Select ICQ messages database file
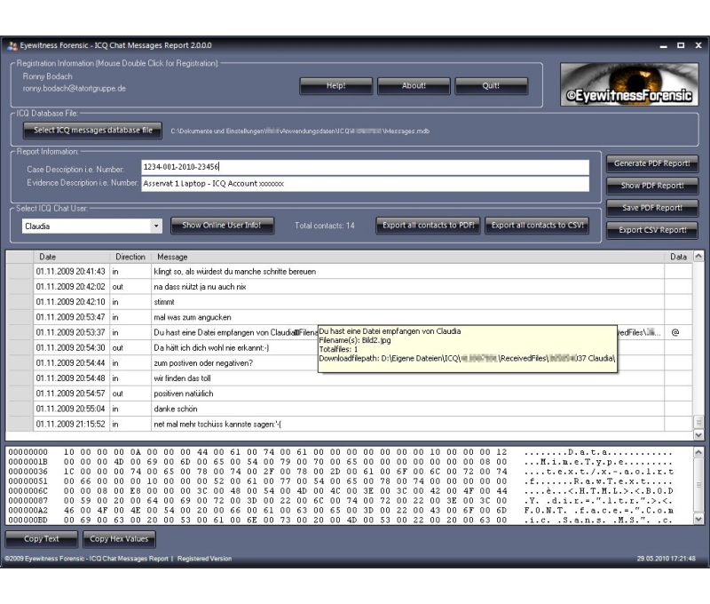The image size is (710, 604). 93,131
